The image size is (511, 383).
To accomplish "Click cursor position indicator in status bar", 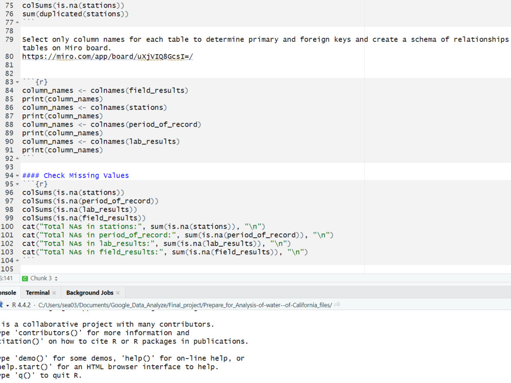I will (6, 278).
